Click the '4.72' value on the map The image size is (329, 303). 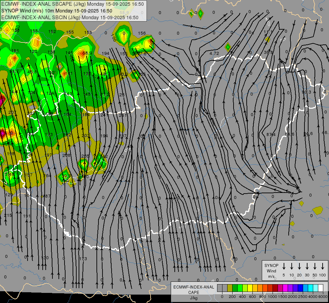214,54
